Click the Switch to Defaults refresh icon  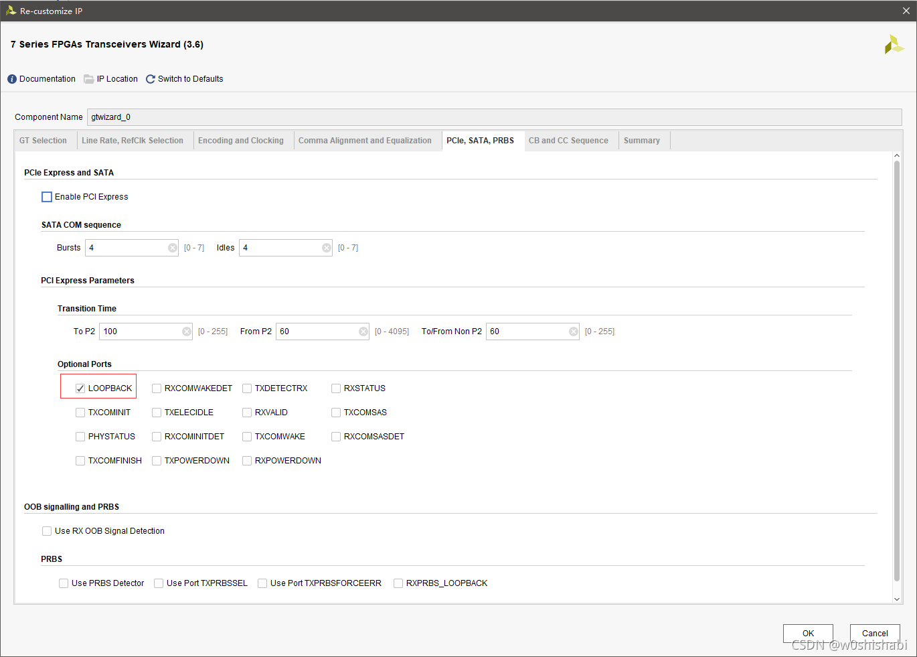pos(151,79)
